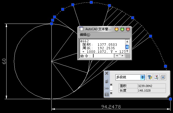The height and width of the screenshot is (113, 173).
Task: Click the 94.2478 dimension text
Action: click(x=111, y=107)
